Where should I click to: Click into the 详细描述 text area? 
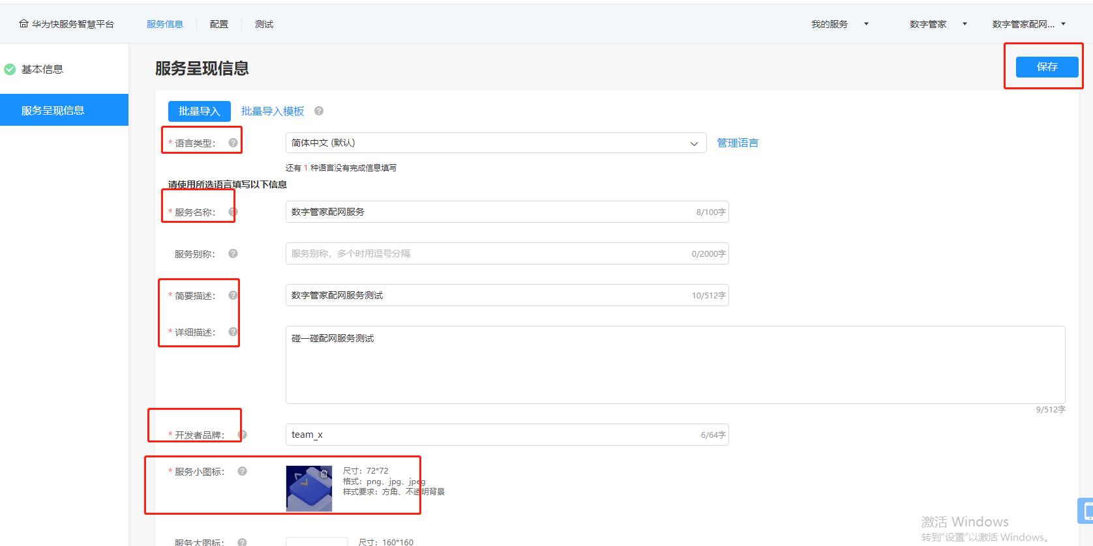[x=675, y=365]
